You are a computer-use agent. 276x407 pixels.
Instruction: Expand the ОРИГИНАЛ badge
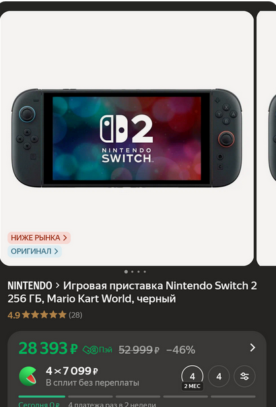(34, 251)
